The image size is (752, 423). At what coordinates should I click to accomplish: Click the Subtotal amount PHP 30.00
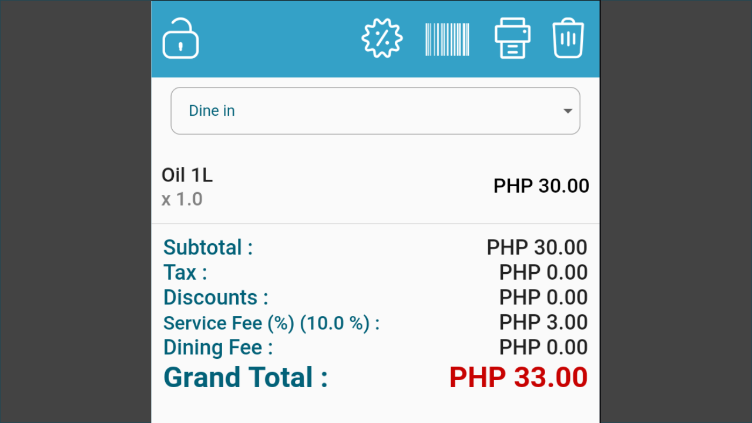pyautogui.click(x=536, y=247)
